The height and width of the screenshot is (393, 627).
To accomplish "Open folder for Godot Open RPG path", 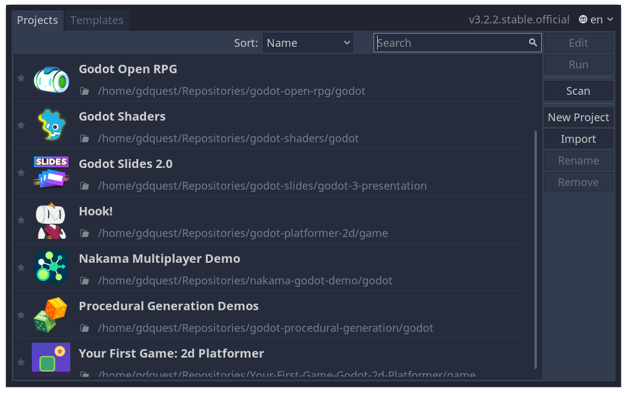I will [84, 91].
